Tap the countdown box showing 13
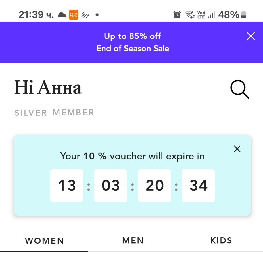Image resolution: width=263 pixels, height=260 pixels. click(x=67, y=186)
